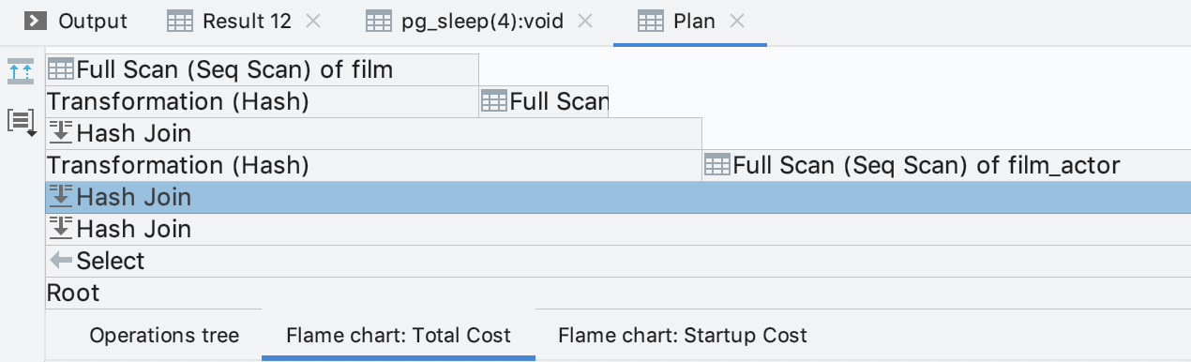This screenshot has width=1191, height=362.
Task: Click table icon on pg_sleep(4):void tab
Action: click(x=379, y=21)
